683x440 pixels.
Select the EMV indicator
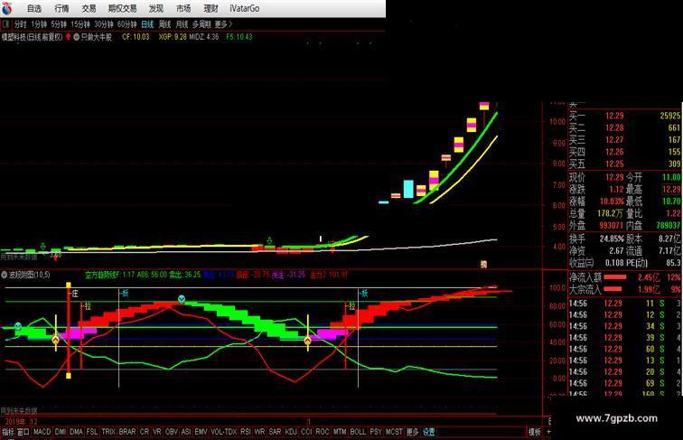[x=201, y=432]
